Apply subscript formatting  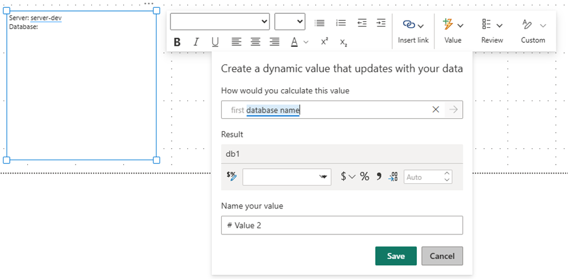coord(343,42)
